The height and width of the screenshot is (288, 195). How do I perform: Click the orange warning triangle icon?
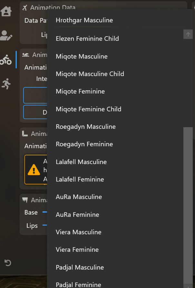[x=34, y=170]
